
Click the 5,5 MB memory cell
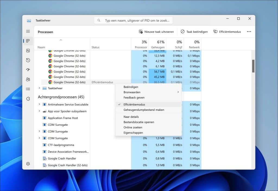tap(157, 145)
